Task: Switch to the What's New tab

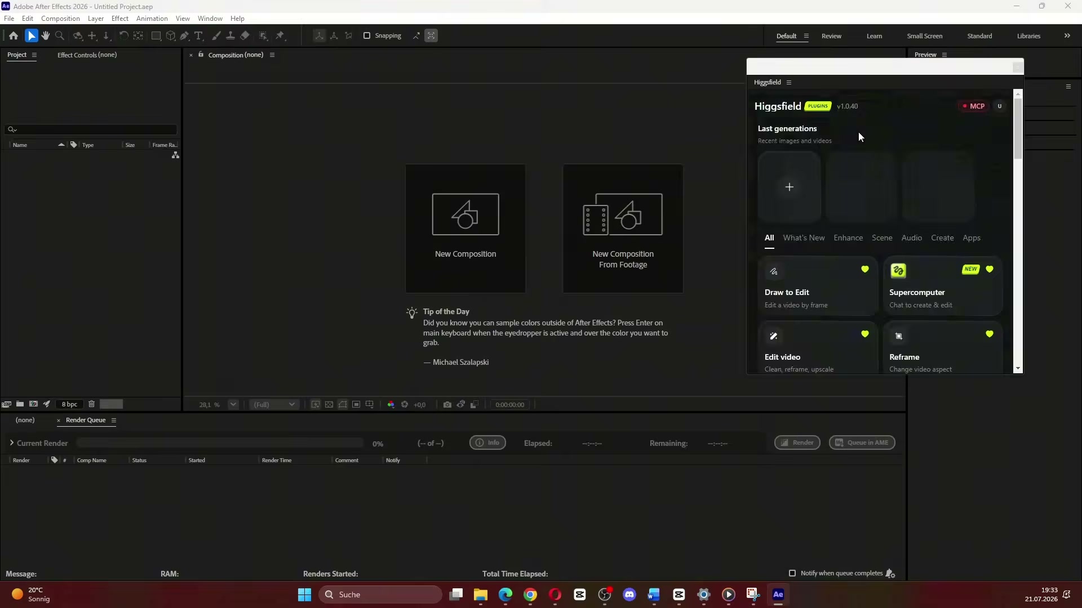Action: point(804,238)
